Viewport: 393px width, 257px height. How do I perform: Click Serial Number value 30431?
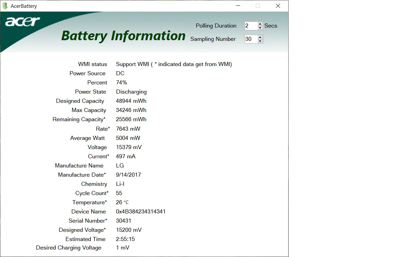[123, 221]
